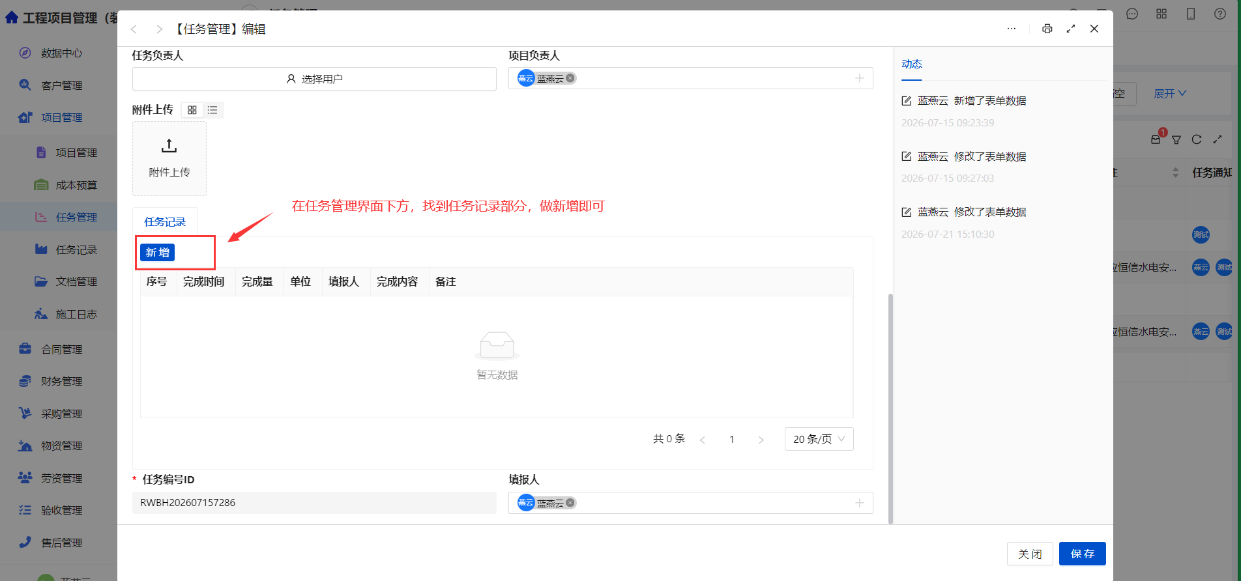
Task: Open the 20 条/页 page size dropdown
Action: [819, 439]
